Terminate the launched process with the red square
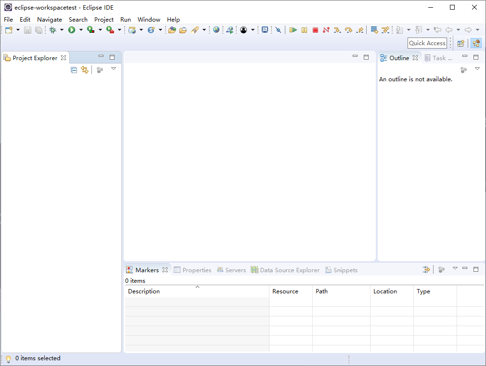The image size is (486, 366). click(315, 29)
